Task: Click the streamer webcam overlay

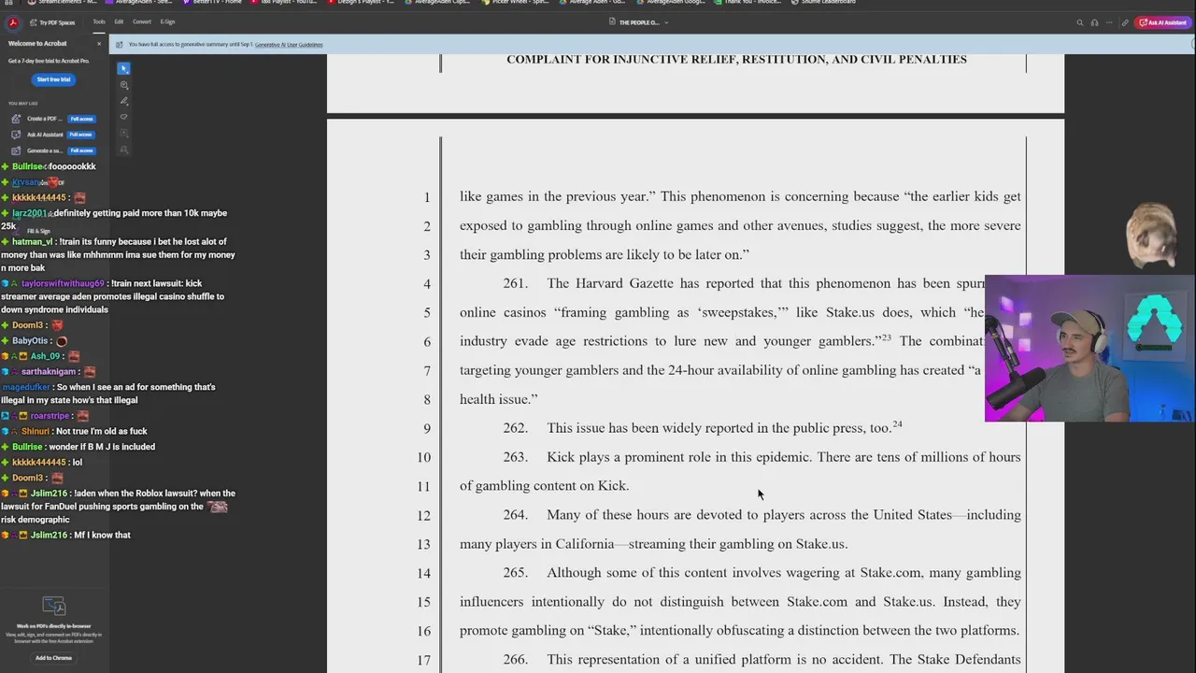Action: (1089, 349)
